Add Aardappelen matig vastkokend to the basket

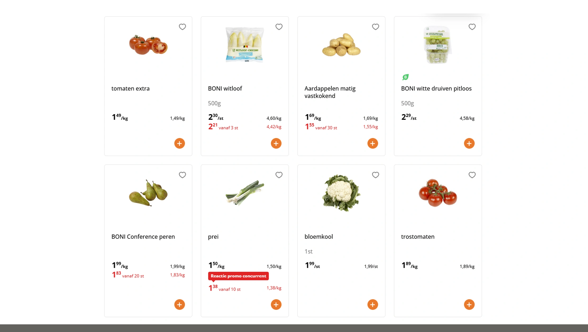pyautogui.click(x=373, y=143)
